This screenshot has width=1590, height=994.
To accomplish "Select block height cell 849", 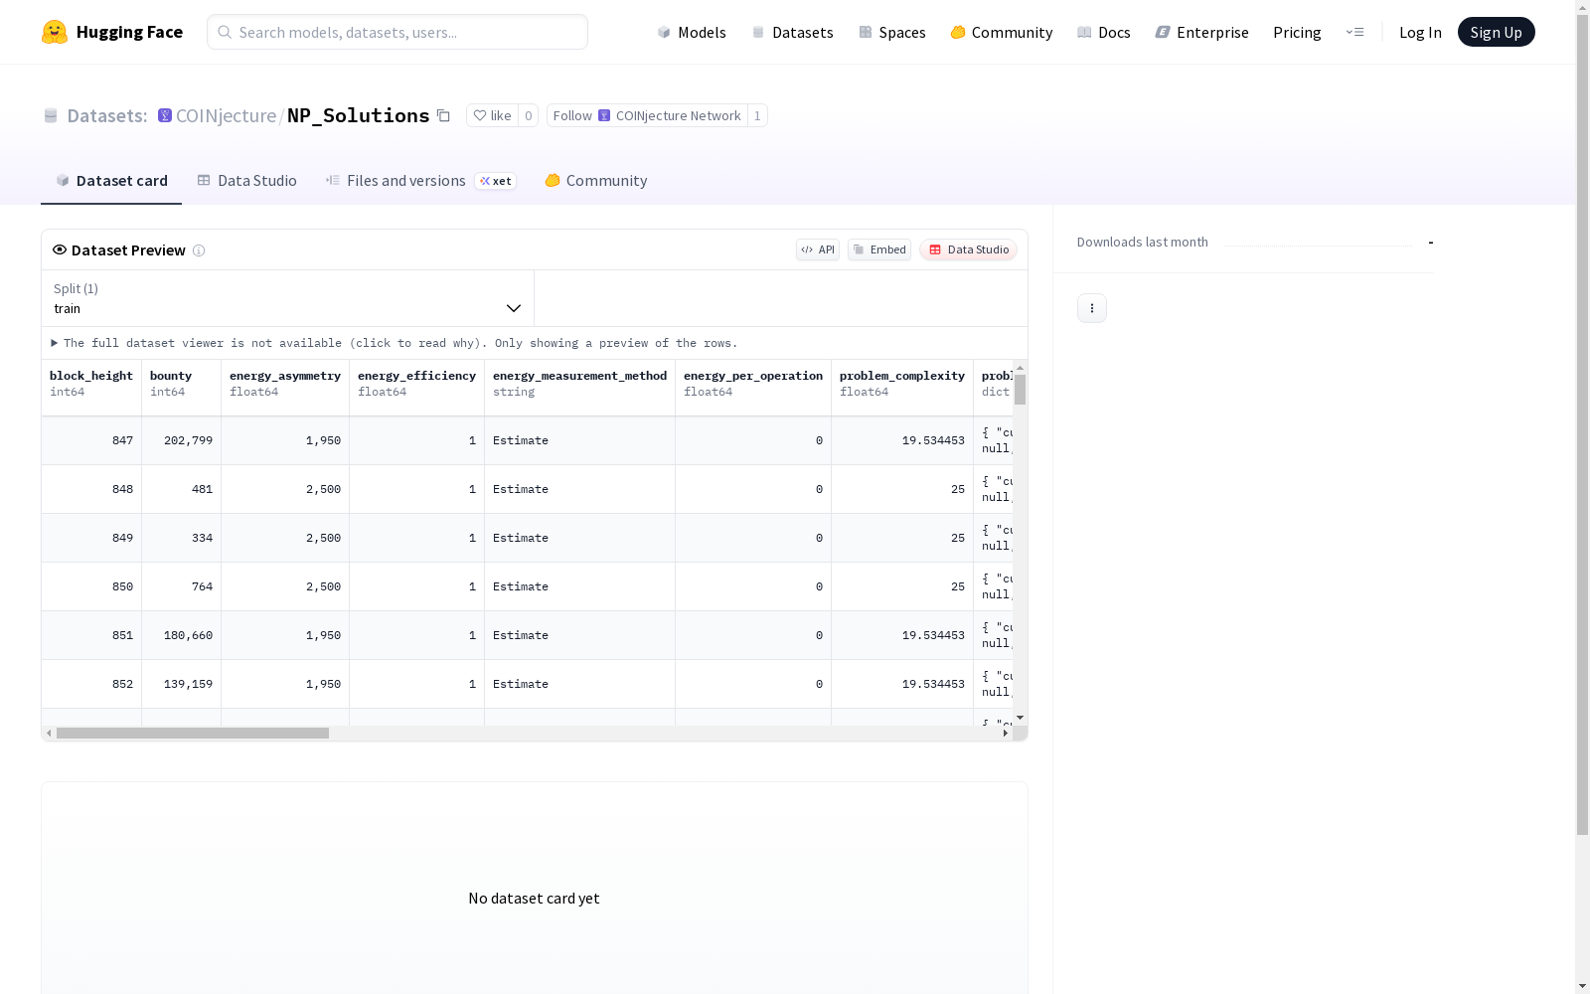I will 91,538.
